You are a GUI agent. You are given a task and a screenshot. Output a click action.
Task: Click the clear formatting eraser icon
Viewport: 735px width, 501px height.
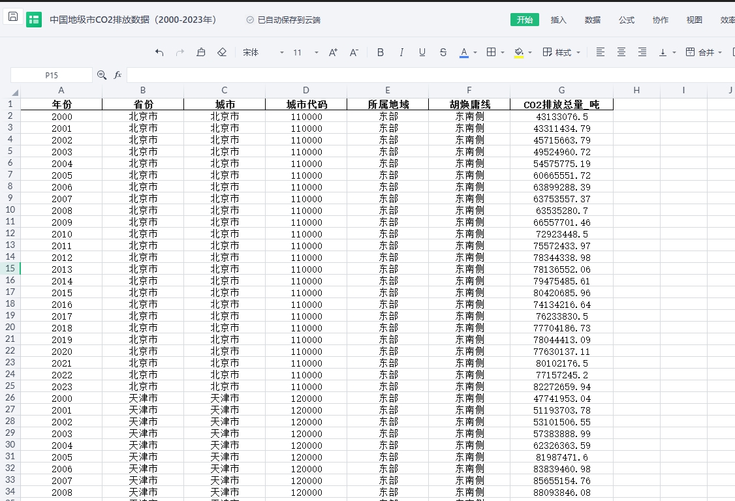[x=221, y=52]
